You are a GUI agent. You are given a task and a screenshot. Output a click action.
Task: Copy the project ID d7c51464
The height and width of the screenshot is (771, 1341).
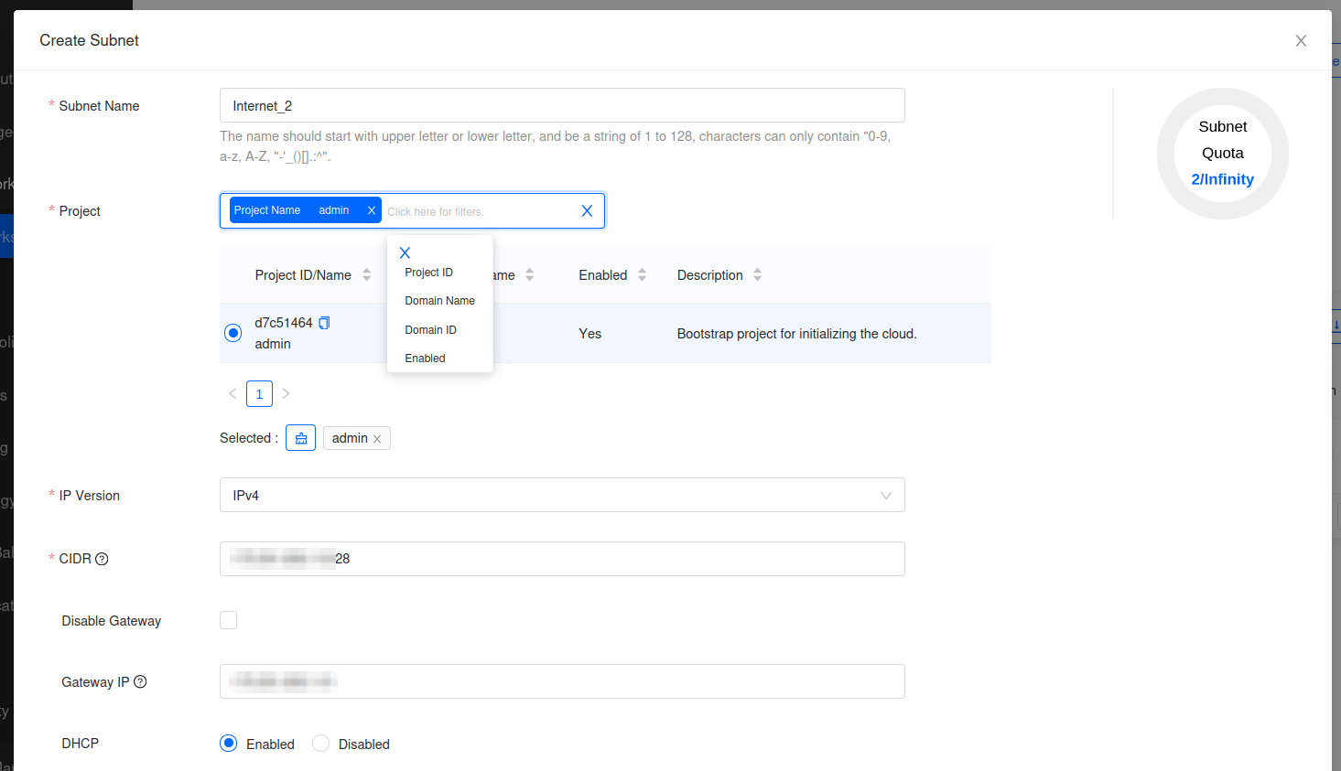324,323
